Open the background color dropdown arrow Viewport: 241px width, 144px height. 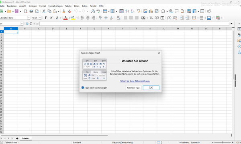(77, 18)
